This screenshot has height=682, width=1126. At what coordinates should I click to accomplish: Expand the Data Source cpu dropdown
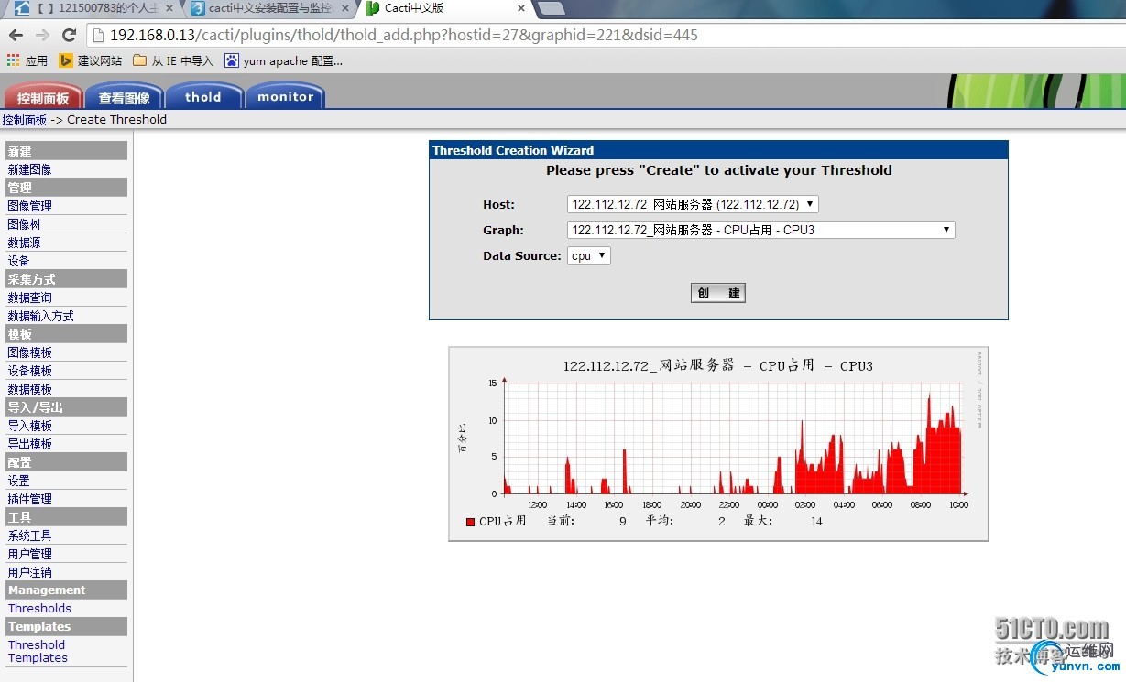(x=589, y=255)
